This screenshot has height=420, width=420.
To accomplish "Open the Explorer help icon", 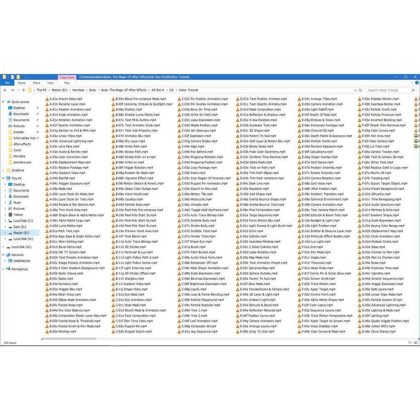I will [x=417, y=83].
